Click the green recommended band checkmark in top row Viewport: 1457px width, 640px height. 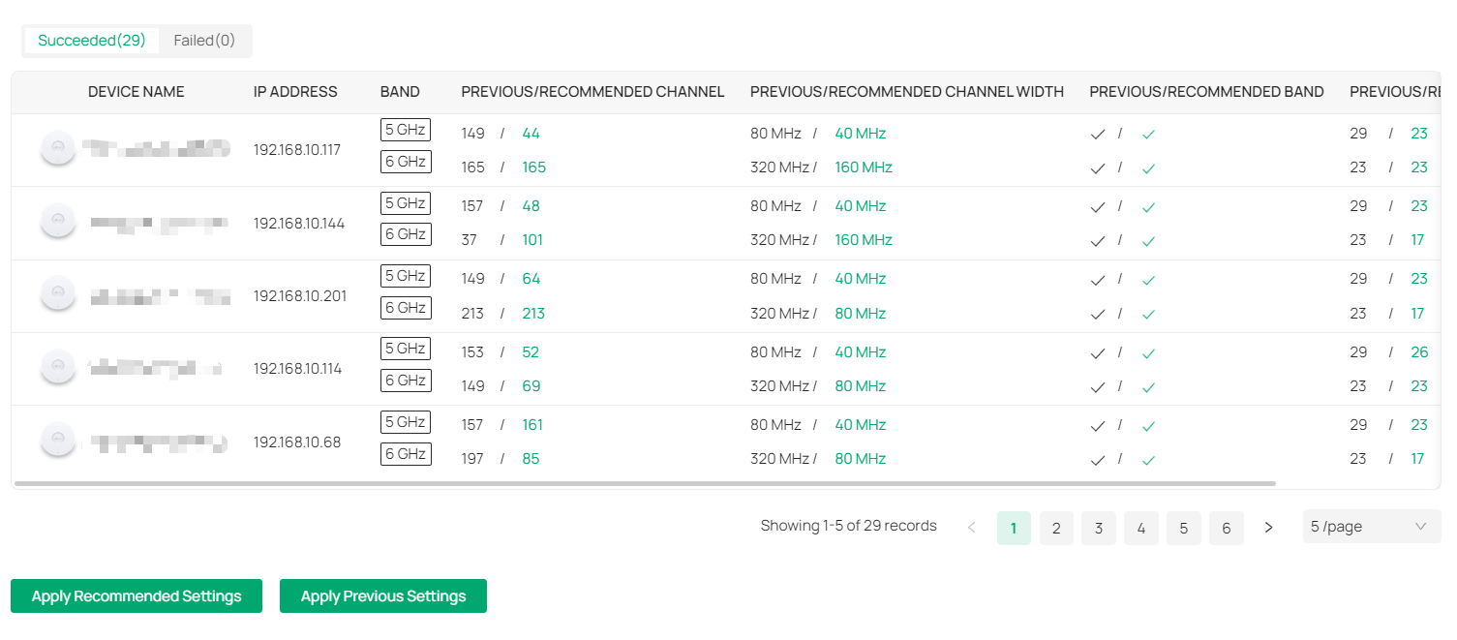(x=1148, y=133)
